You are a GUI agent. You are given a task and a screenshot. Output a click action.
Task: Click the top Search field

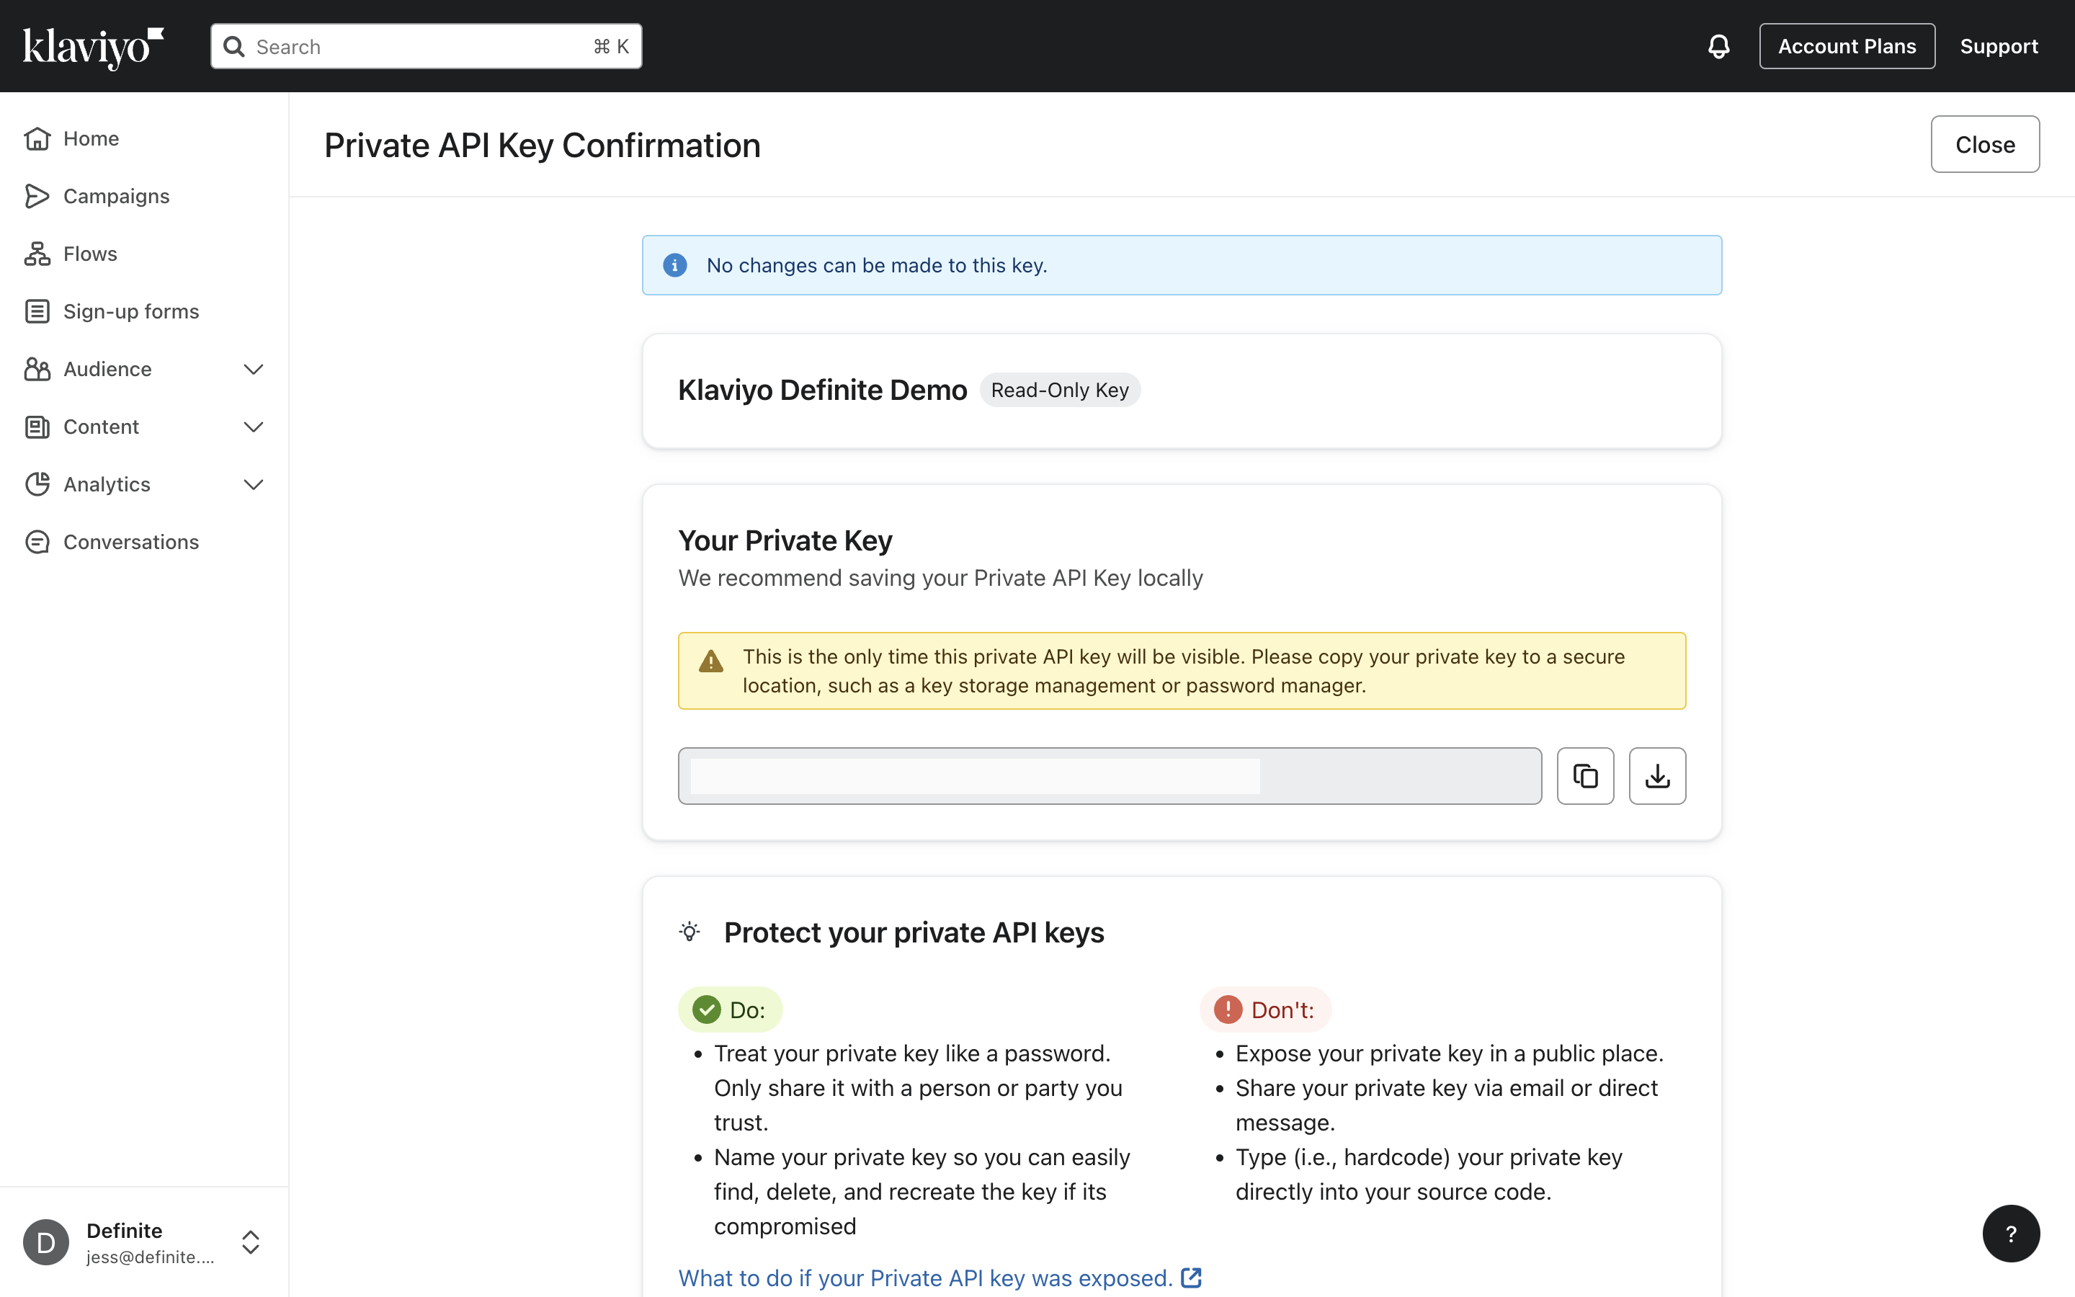(x=426, y=46)
